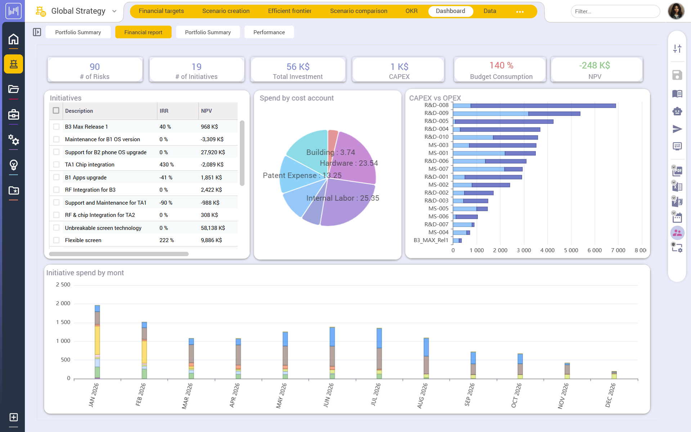Click the lightbulb ideas icon
This screenshot has height=432, width=691.
pyautogui.click(x=13, y=166)
